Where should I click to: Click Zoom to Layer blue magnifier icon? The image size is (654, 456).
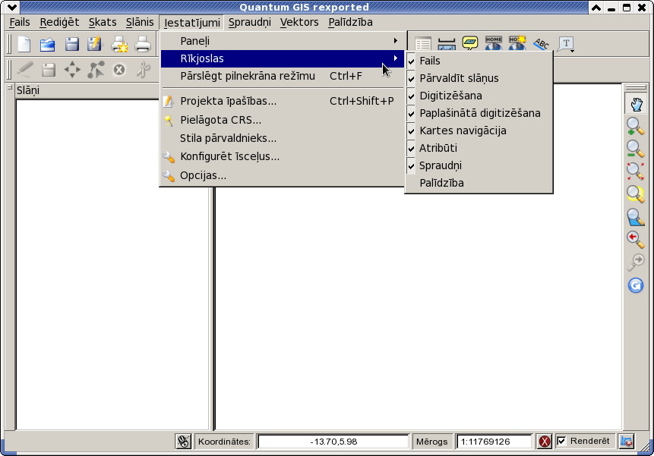pos(636,217)
